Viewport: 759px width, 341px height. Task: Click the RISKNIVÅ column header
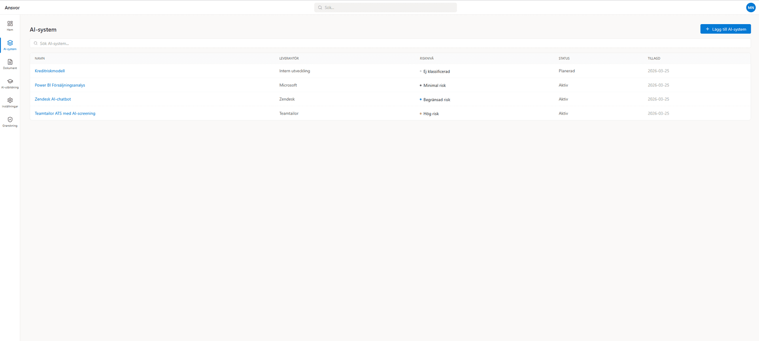tap(427, 58)
